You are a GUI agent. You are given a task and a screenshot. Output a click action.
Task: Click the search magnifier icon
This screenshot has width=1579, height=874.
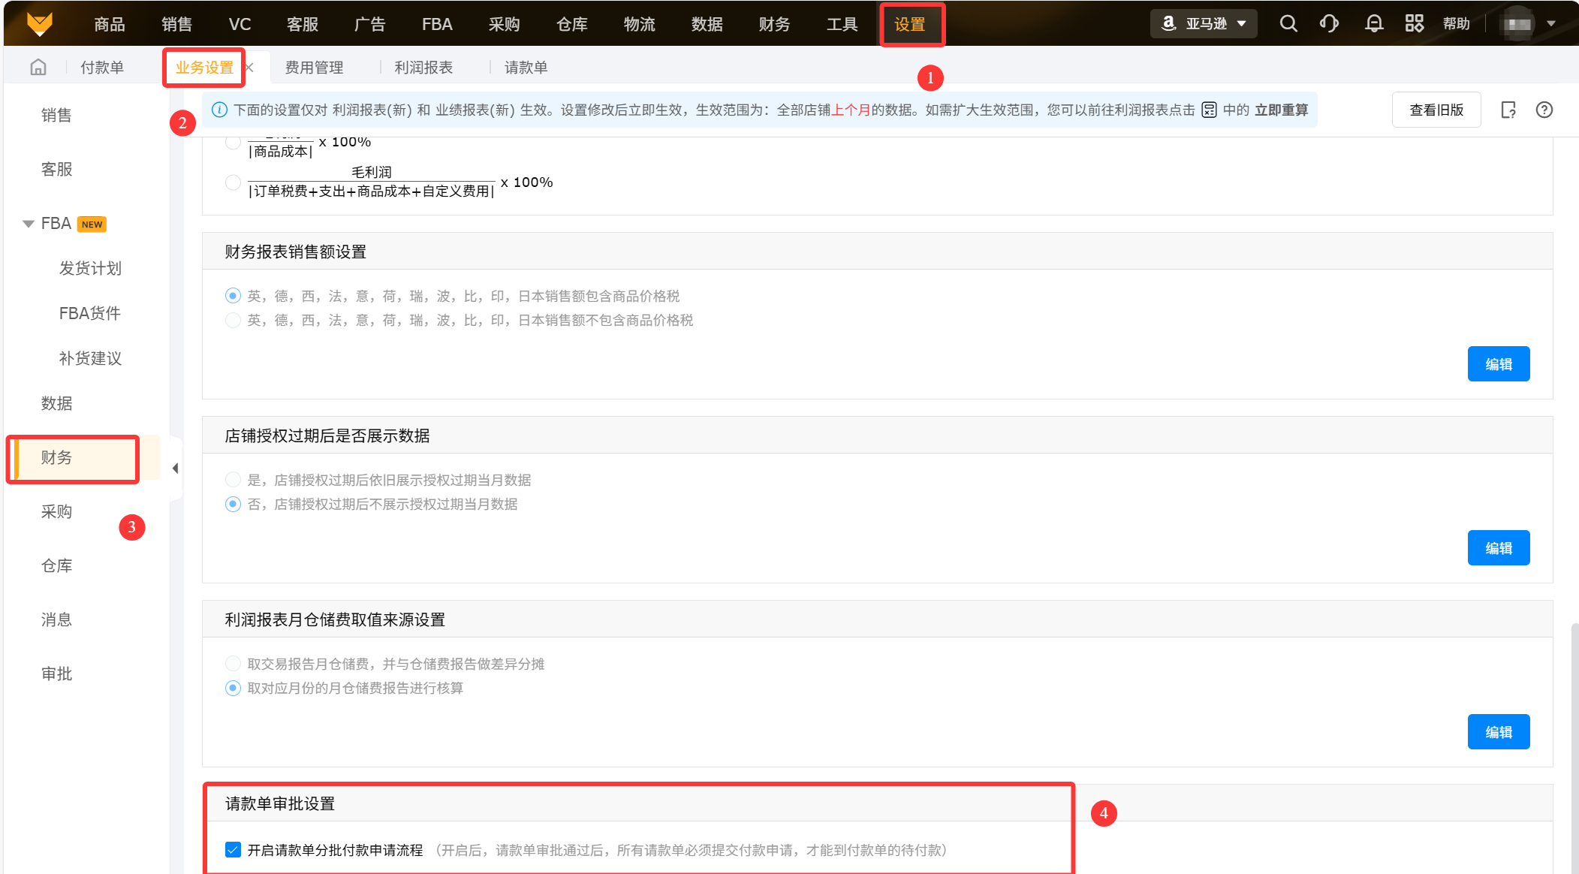[1288, 23]
